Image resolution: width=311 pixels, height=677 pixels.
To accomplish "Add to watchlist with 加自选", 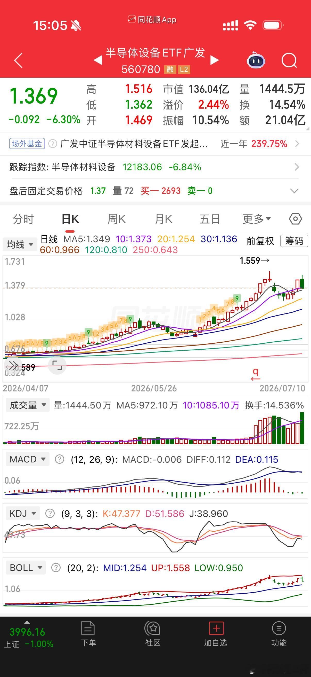I will click(216, 634).
